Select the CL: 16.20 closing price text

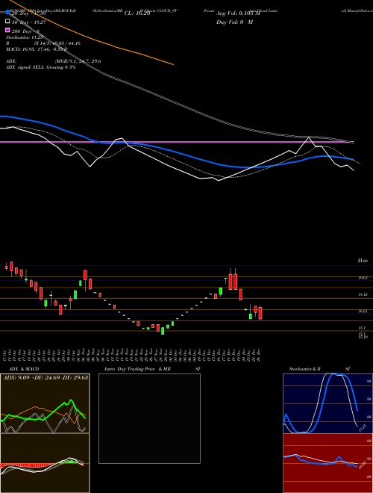pos(137,13)
